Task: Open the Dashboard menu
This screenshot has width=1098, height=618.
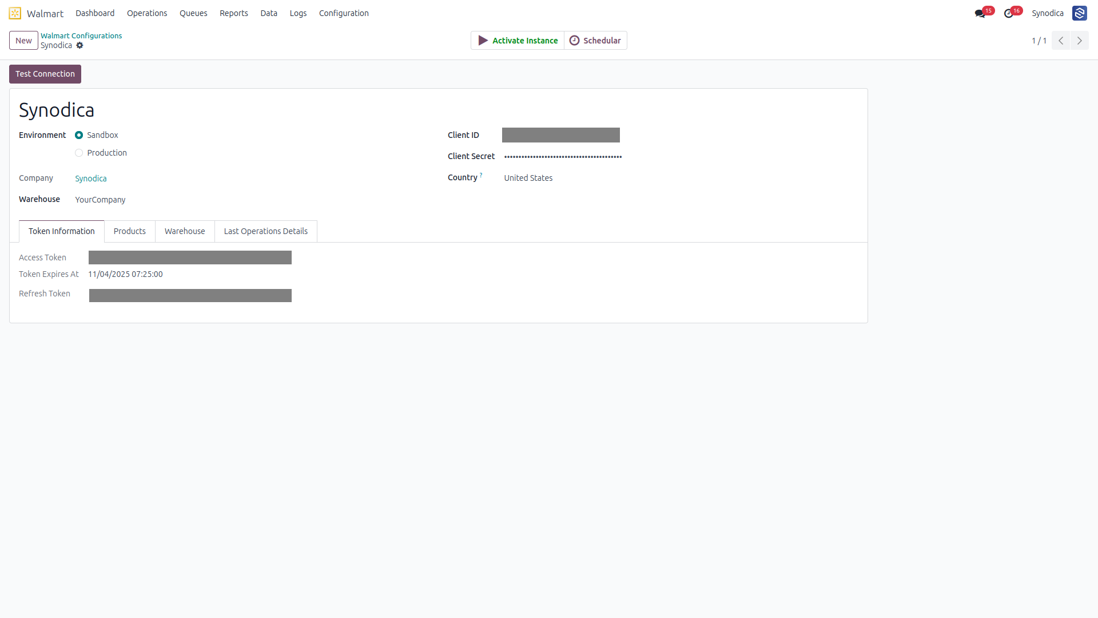Action: click(95, 13)
